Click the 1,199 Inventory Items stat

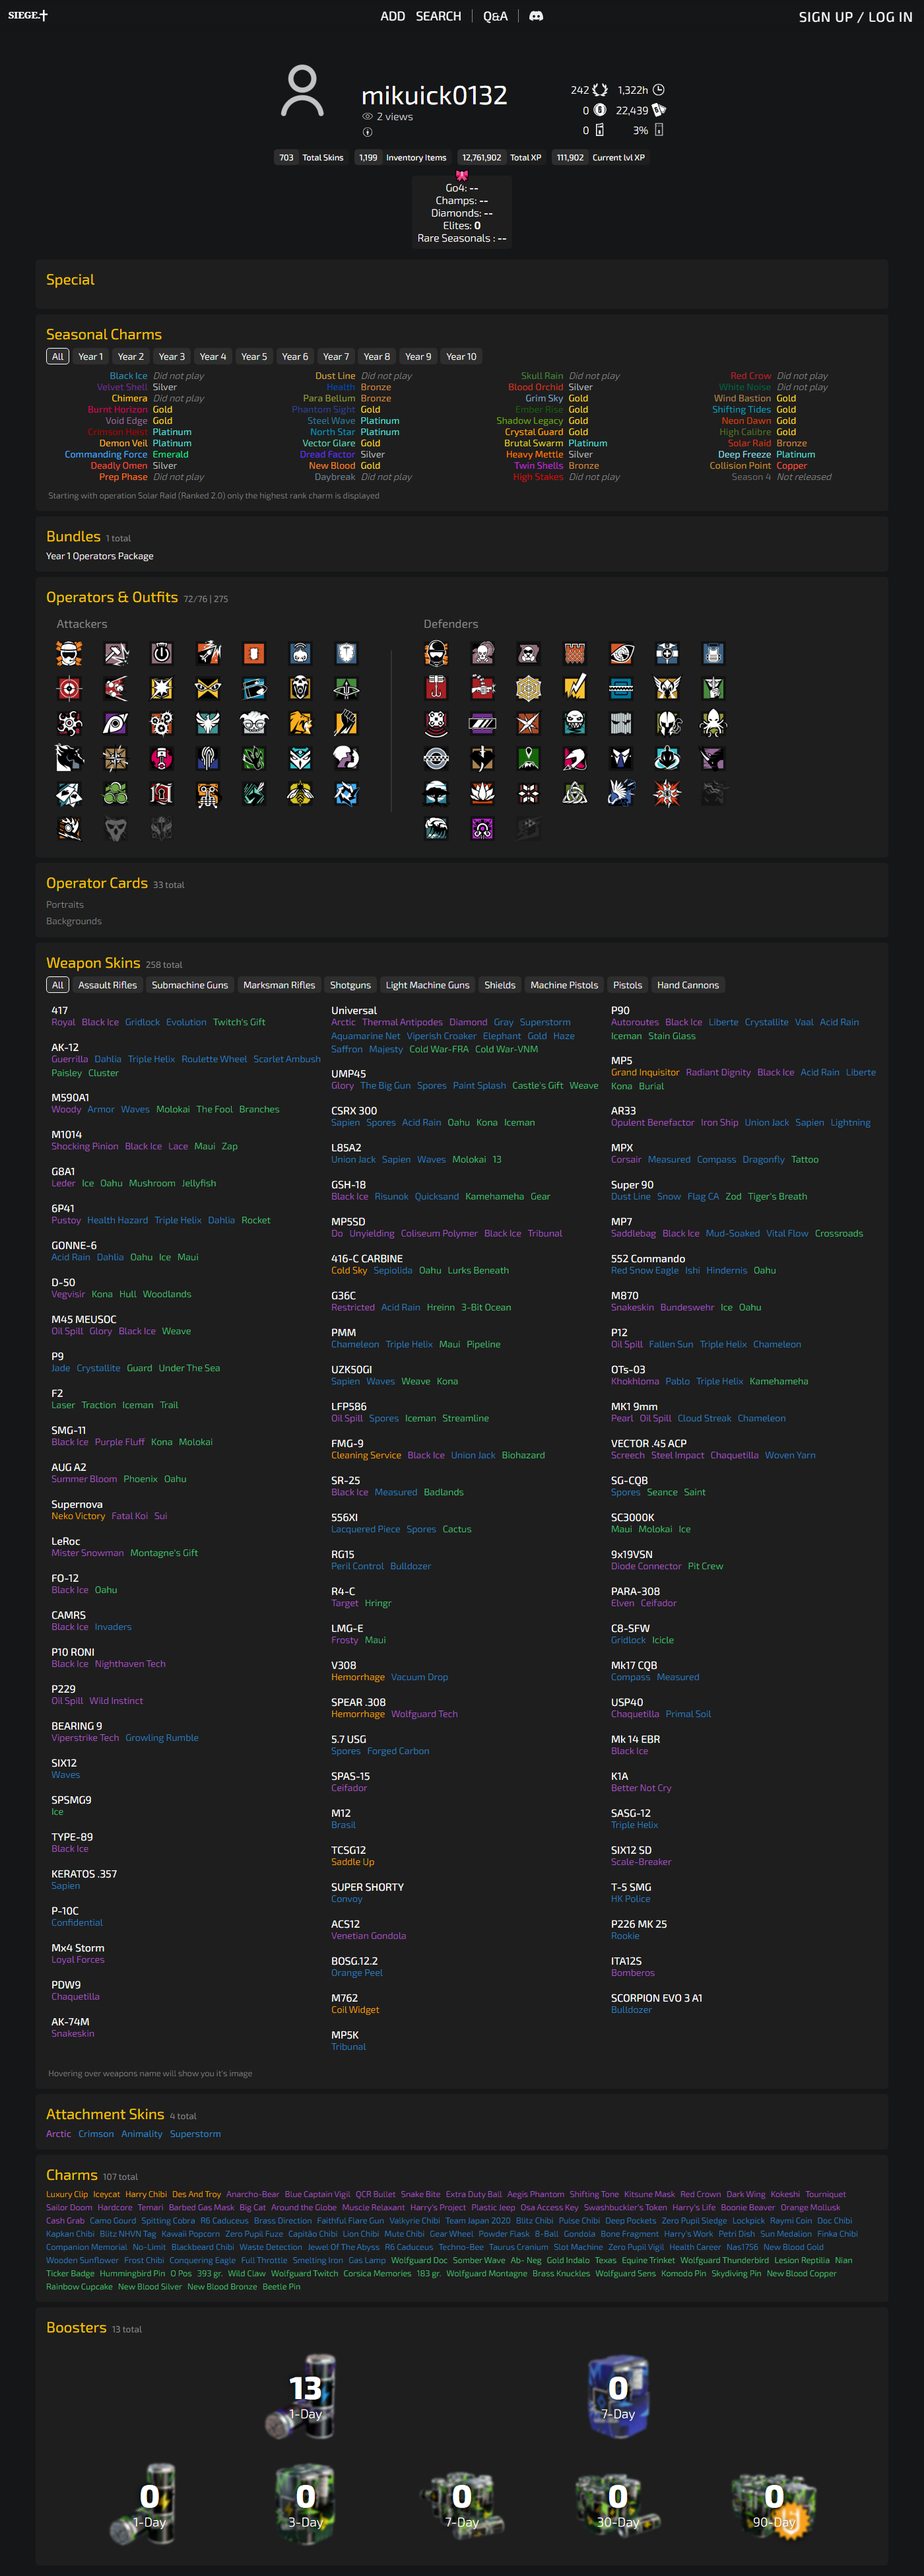coord(403,158)
